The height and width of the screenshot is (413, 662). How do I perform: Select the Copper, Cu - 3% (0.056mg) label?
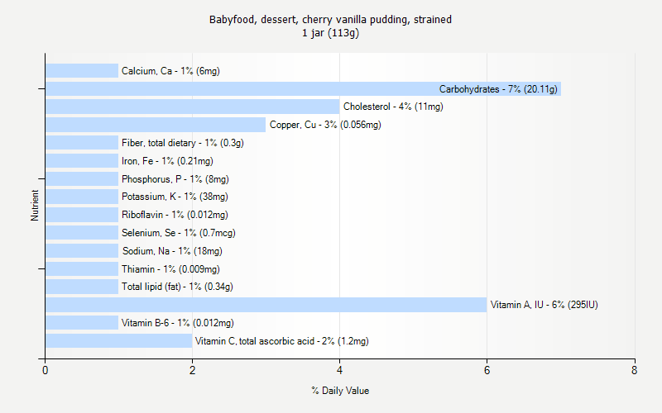click(x=325, y=125)
